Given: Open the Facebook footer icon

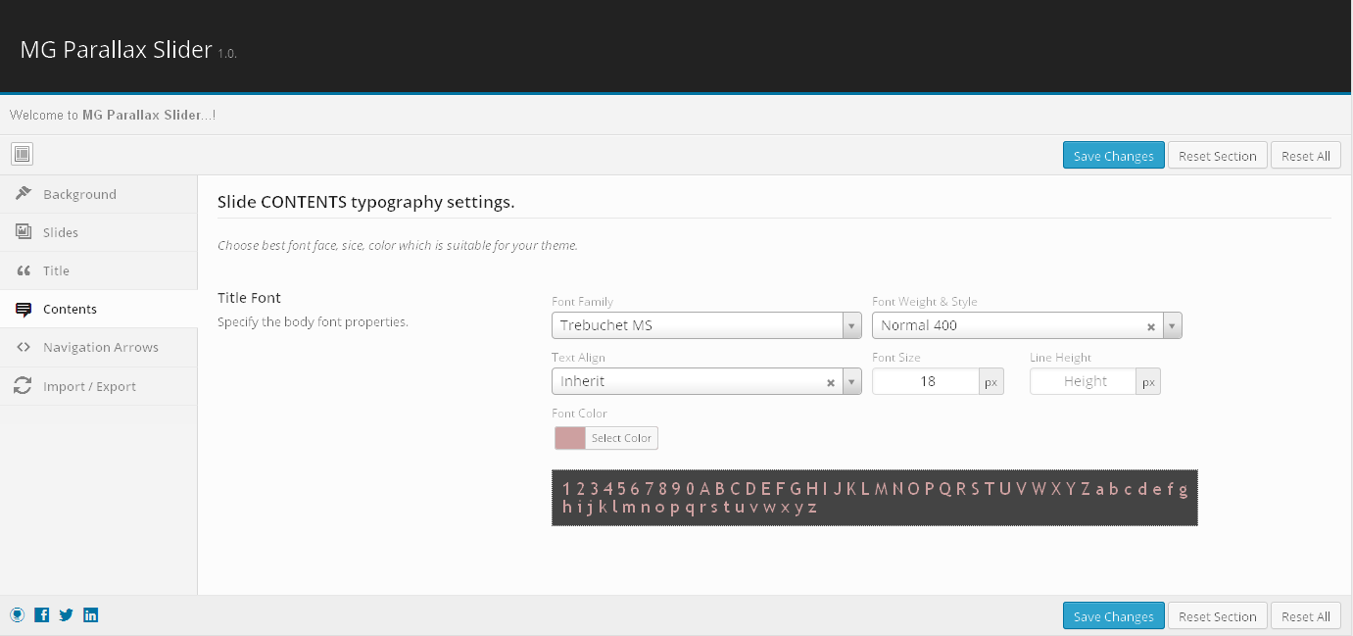Looking at the screenshot, I should click(42, 615).
